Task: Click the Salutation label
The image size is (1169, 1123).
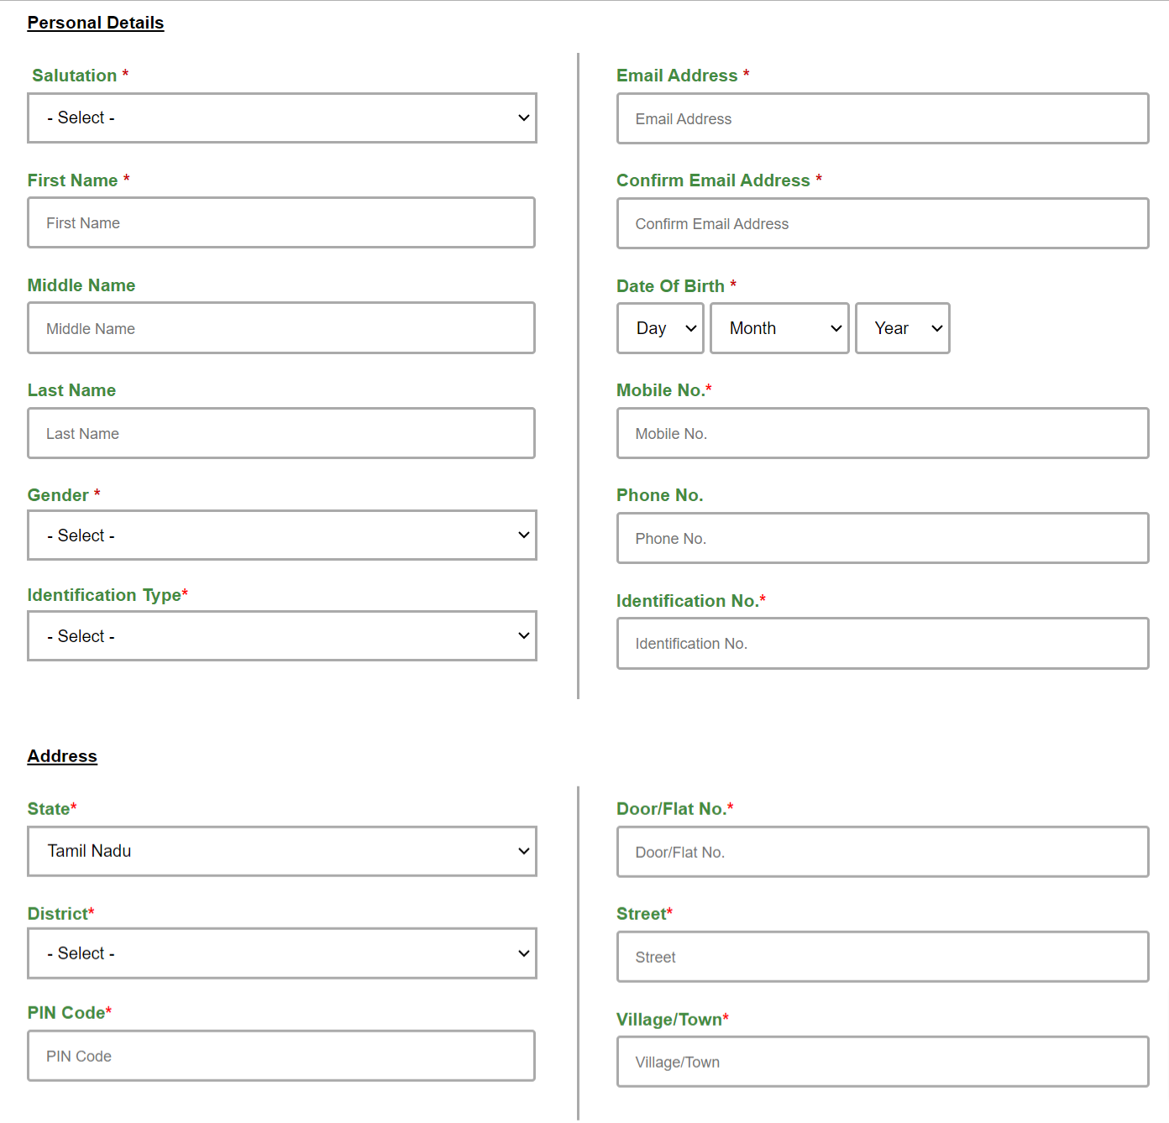Action: (75, 76)
